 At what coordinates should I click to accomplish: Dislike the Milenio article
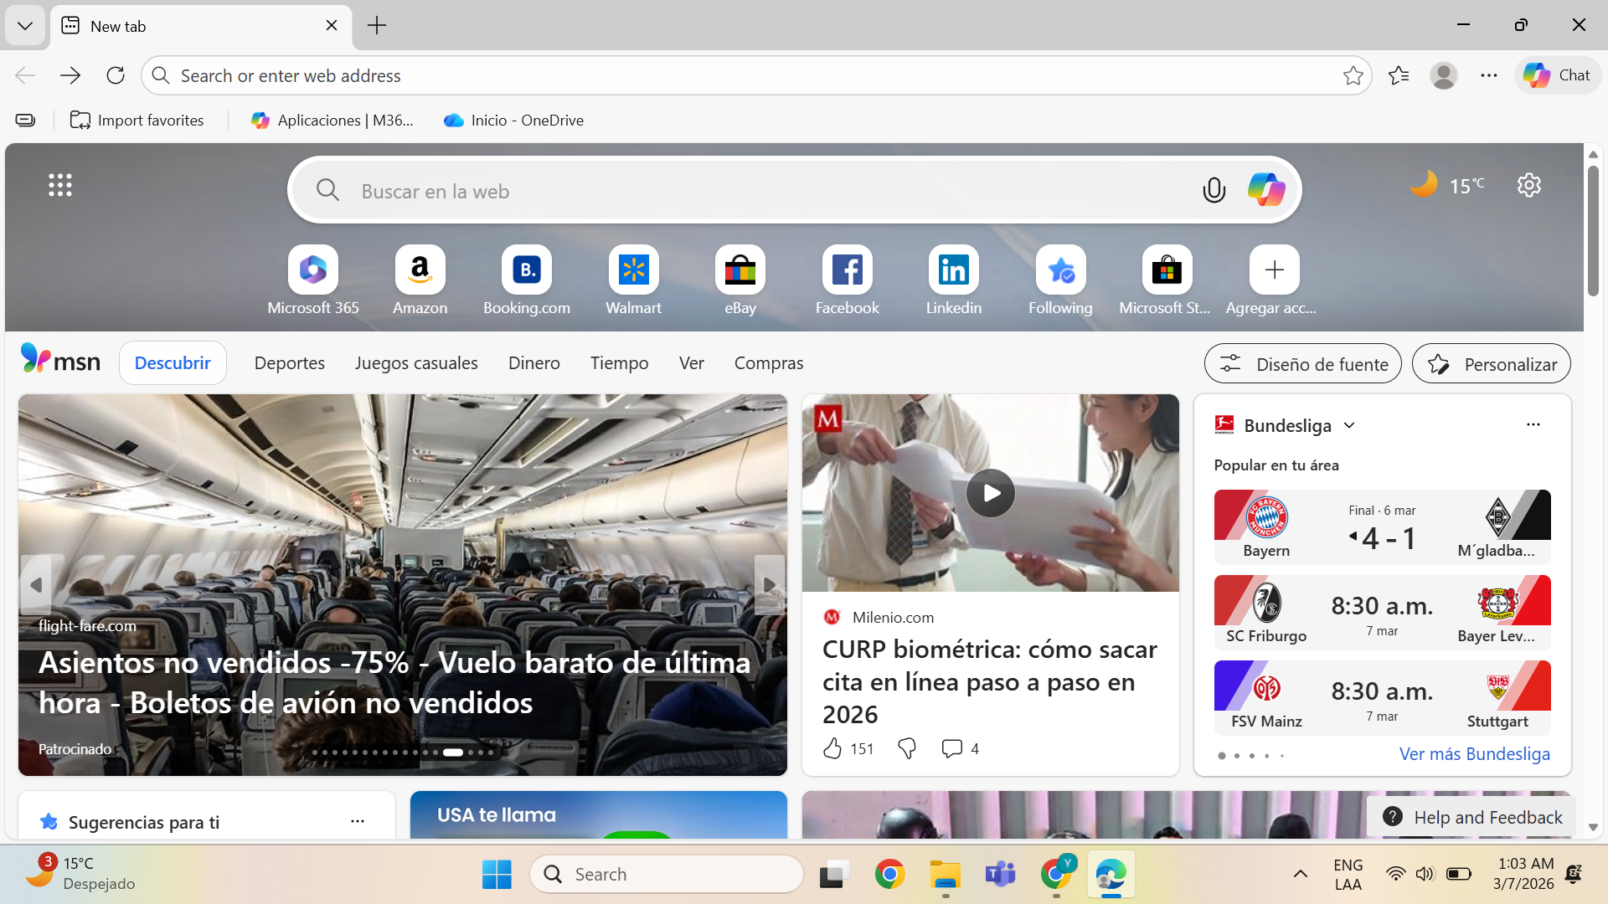click(x=906, y=748)
